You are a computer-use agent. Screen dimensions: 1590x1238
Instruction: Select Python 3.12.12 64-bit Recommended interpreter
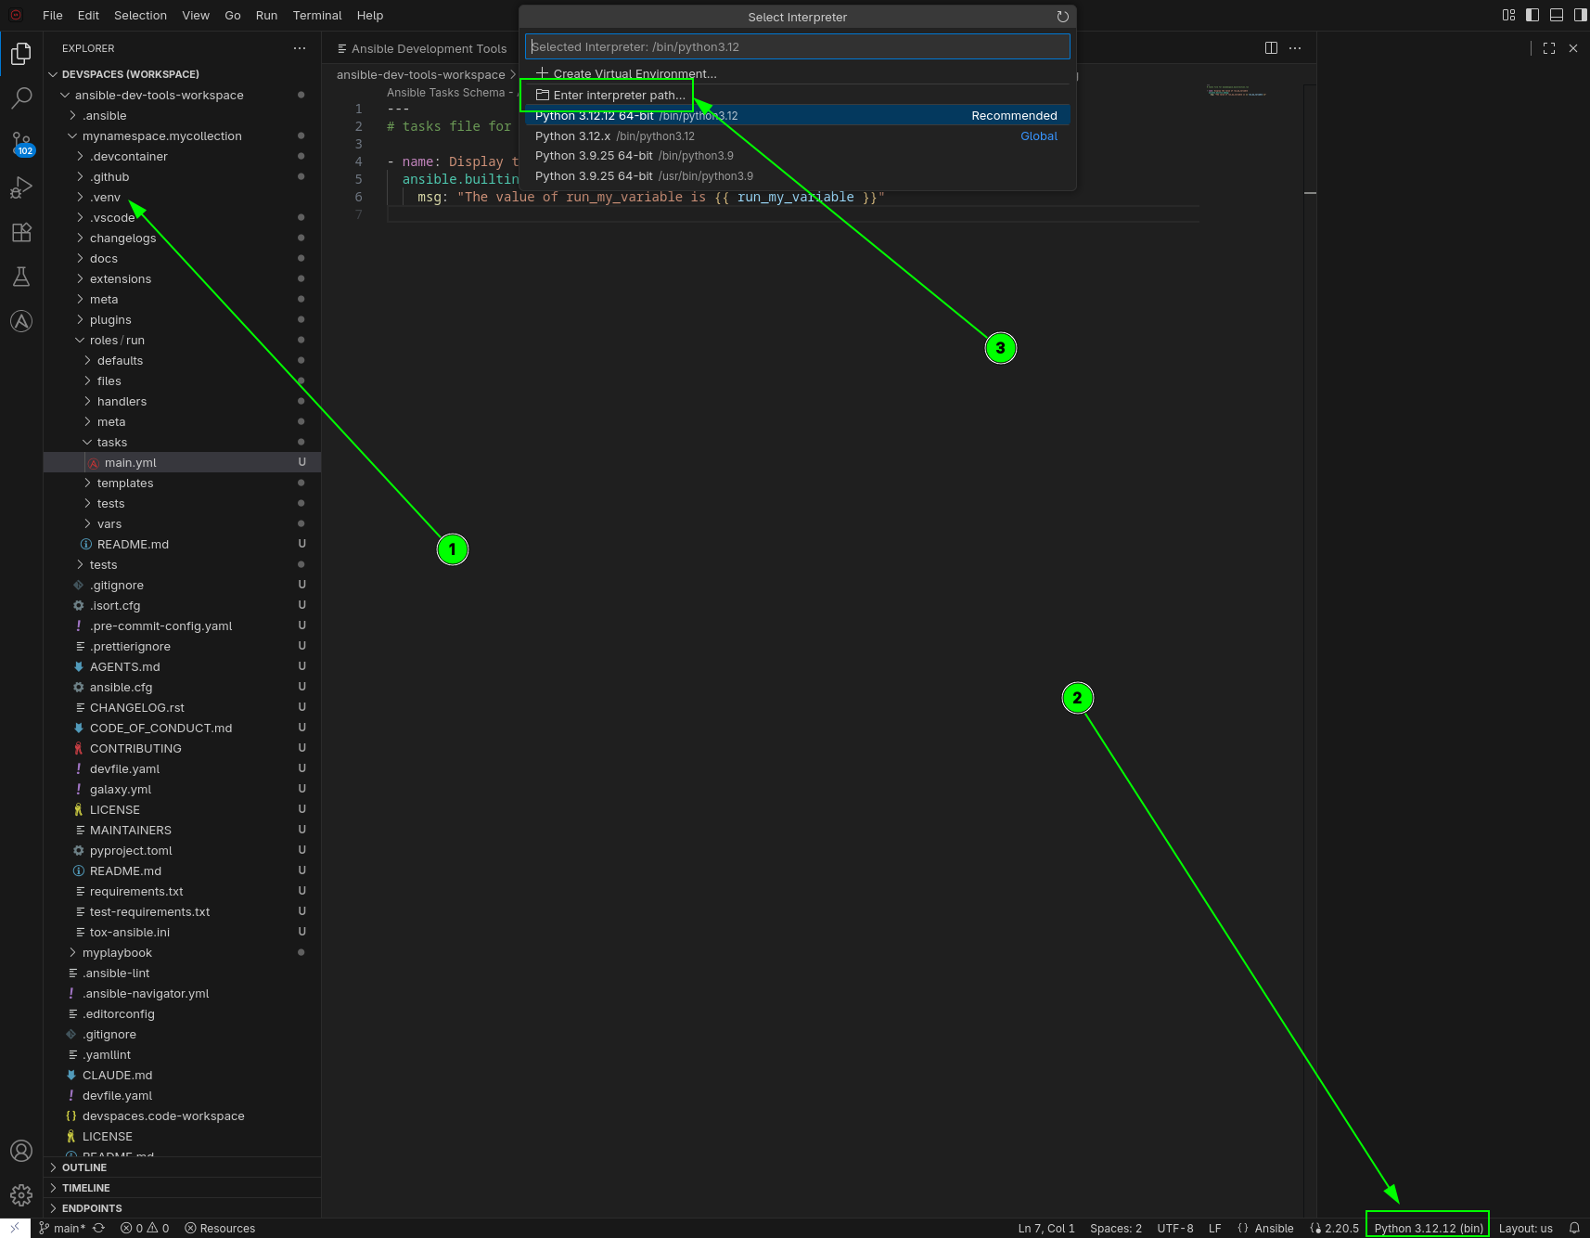(798, 115)
